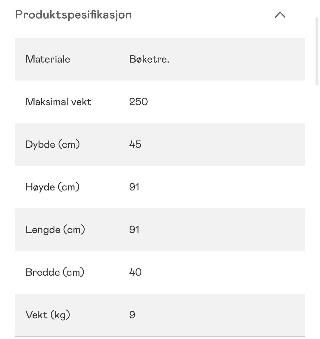Click the vertical scrollbar thumb

pyautogui.click(x=317, y=51)
